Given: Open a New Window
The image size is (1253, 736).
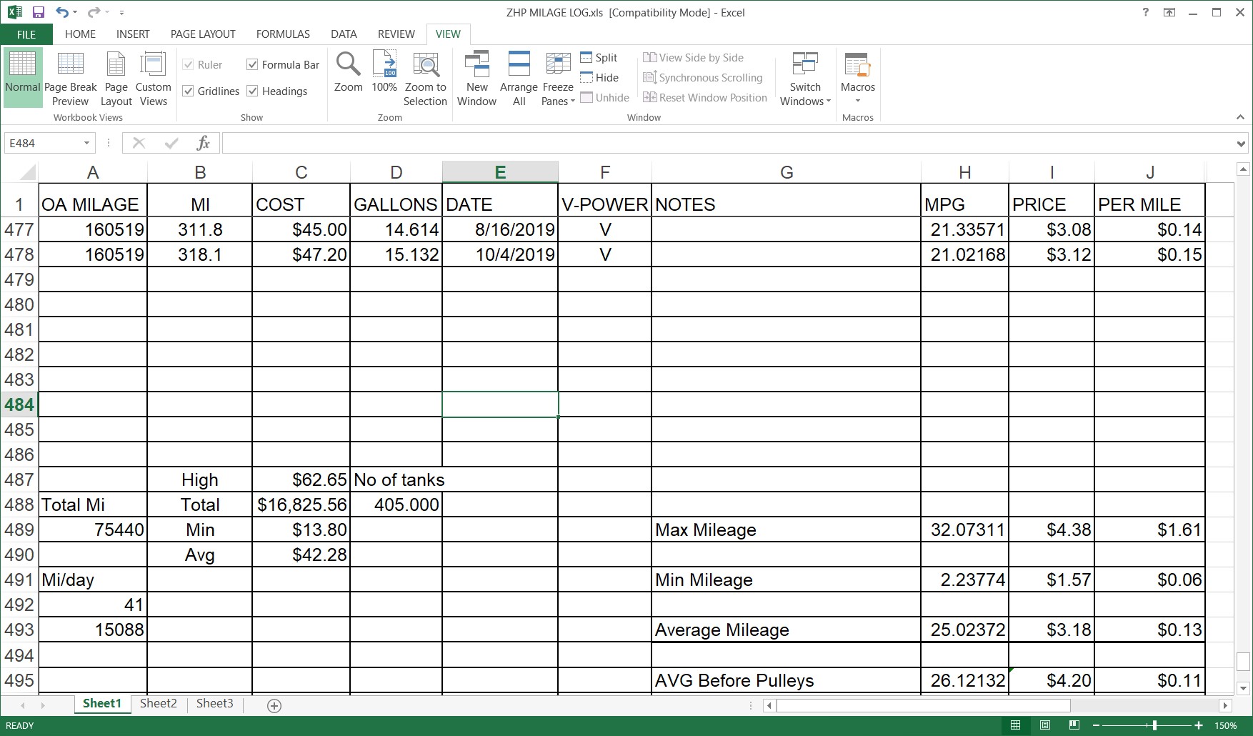Looking at the screenshot, I should (x=476, y=79).
